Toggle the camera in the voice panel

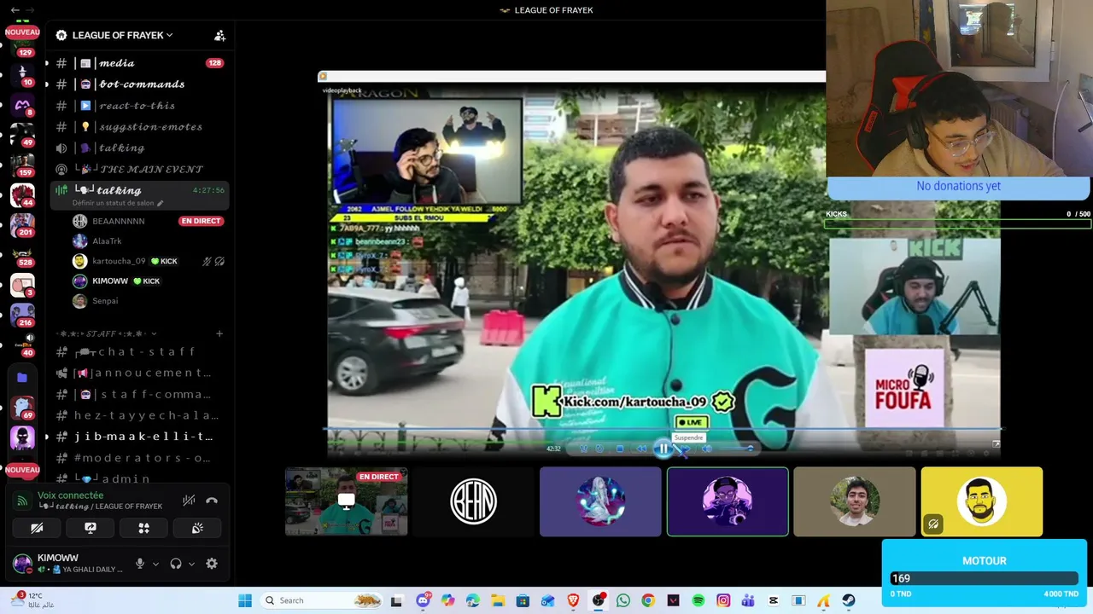[x=37, y=528]
